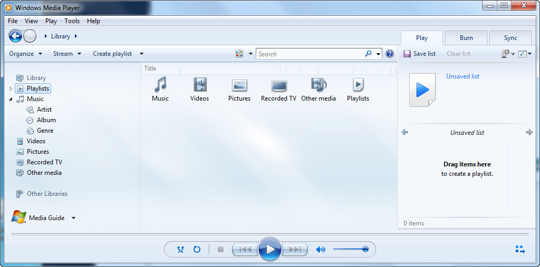Screen dimensions: 540x267
Task: Collapse the Music tree node
Action: pos(11,99)
